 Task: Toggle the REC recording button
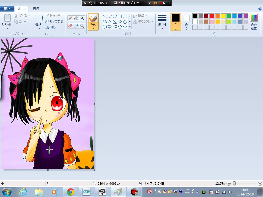coord(165,3)
